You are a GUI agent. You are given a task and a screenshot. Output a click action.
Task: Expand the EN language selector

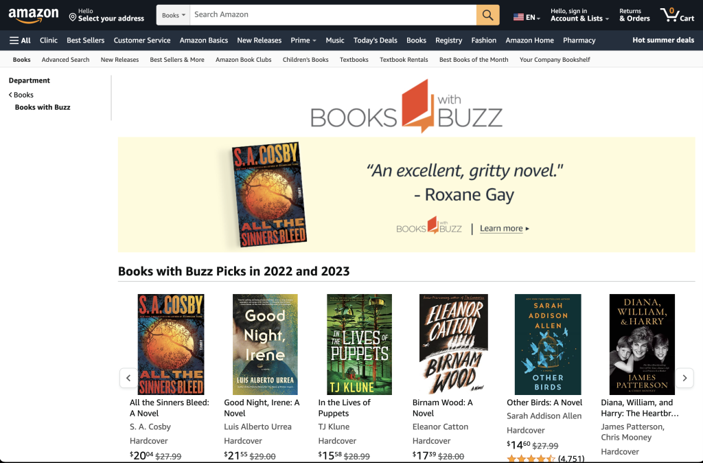click(527, 17)
